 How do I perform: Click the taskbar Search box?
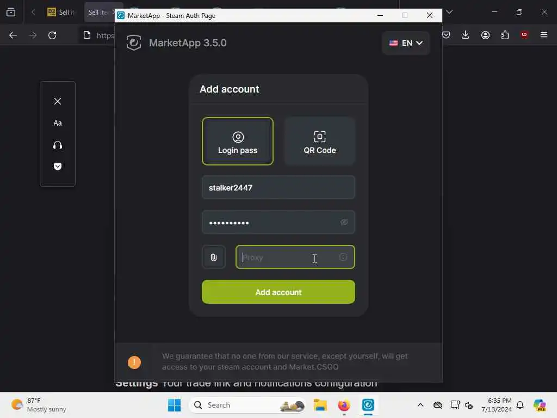click(247, 405)
